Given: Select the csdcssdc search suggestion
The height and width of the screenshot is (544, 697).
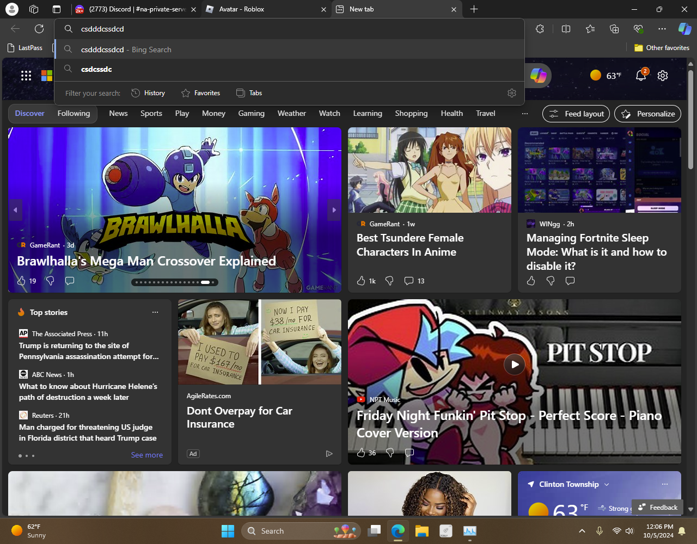Looking at the screenshot, I should click(289, 69).
